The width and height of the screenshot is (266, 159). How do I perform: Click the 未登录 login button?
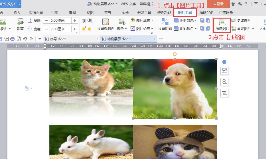tap(218, 4)
